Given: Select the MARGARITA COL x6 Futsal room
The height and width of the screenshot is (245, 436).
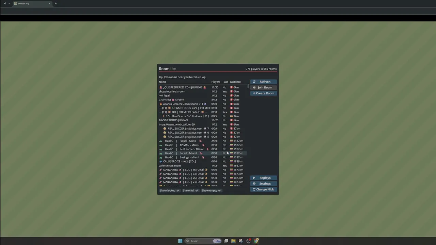Looking at the screenshot, I should 203,170.
